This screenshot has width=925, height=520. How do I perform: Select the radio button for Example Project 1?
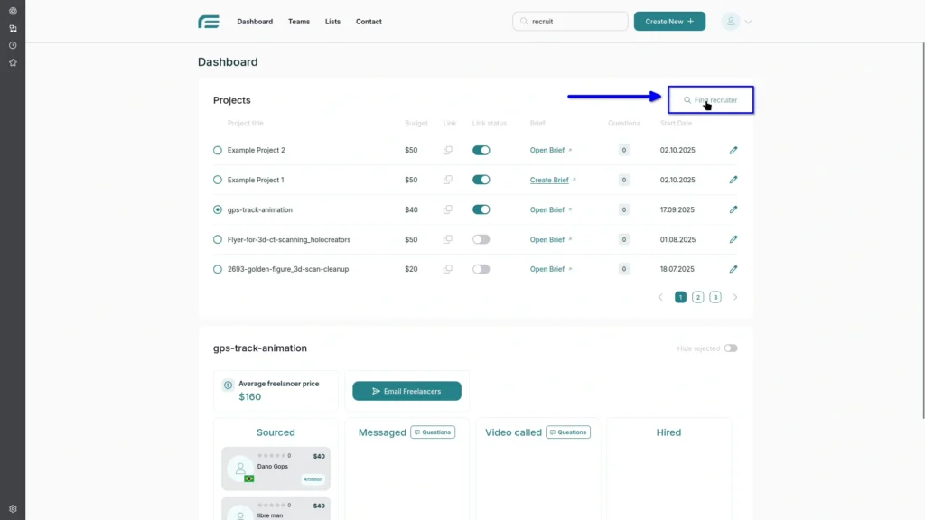tap(217, 180)
